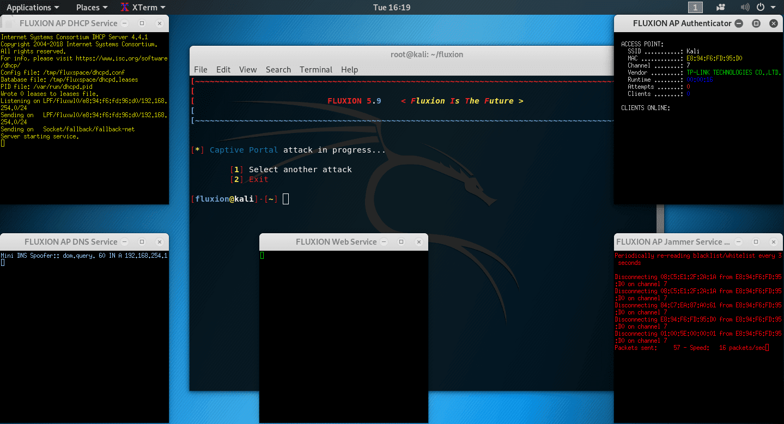The width and height of the screenshot is (784, 424).
Task: Click green cursor in FLUXION Web Service
Action: (262, 255)
